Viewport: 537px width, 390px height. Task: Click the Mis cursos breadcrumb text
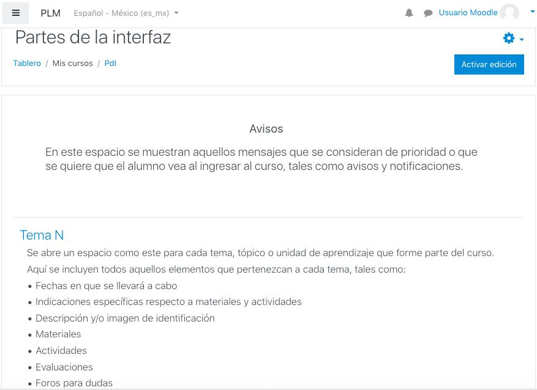(73, 63)
